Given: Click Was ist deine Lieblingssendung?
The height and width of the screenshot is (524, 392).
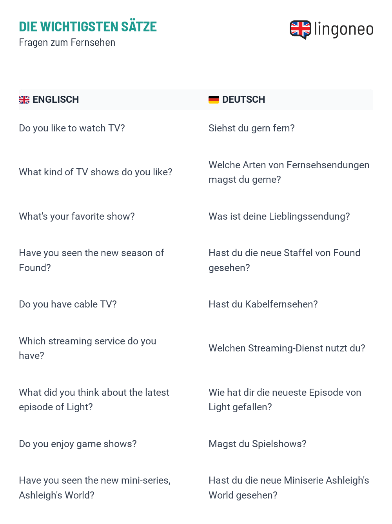Looking at the screenshot, I should pos(279,217).
